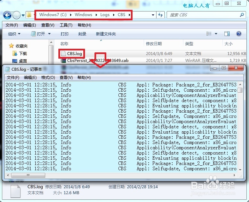249x202 pixels.
Task: Select 收藏夹 in navigation pane
Action: [22, 46]
